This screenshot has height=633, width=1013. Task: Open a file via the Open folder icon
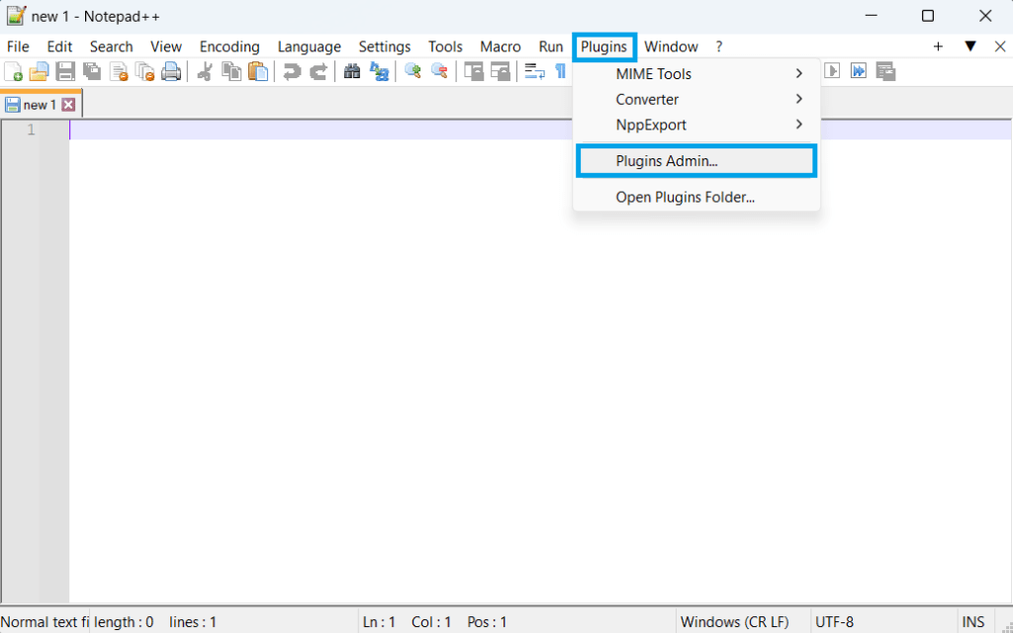(x=39, y=71)
